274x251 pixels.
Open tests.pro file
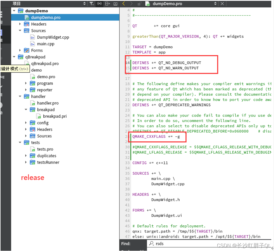tap(45, 149)
